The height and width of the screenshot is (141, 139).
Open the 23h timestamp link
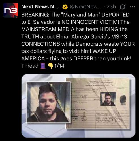click(x=111, y=7)
